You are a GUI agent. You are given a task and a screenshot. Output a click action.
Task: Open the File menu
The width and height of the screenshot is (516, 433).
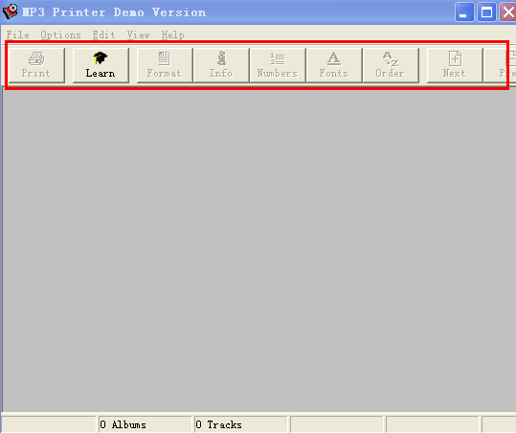[18, 34]
